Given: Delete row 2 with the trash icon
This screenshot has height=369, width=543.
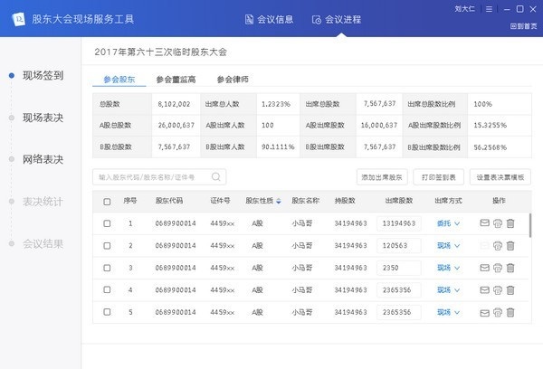Looking at the screenshot, I should [x=510, y=246].
